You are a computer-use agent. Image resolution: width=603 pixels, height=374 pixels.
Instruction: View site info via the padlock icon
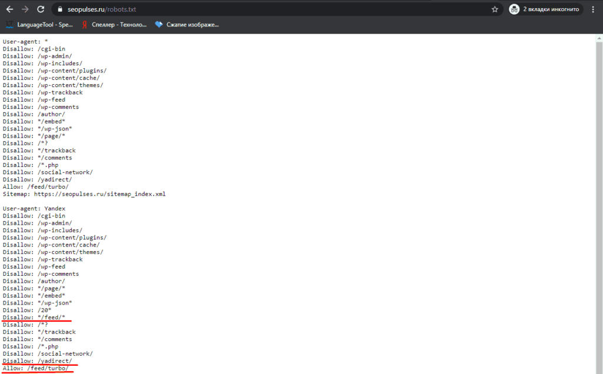click(60, 9)
